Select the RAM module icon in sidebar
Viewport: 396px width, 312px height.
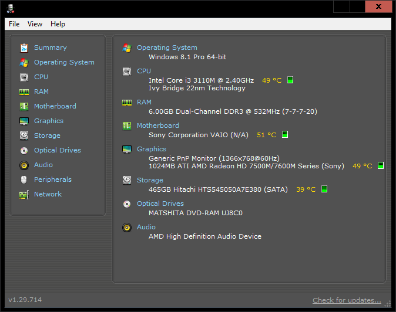point(24,91)
